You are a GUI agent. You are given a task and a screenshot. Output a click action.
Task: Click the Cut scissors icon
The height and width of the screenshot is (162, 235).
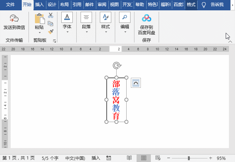[x=51, y=15]
